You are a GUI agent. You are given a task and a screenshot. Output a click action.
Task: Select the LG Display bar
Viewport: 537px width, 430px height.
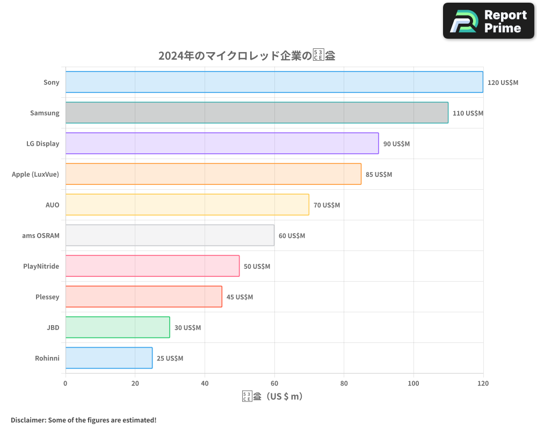(222, 144)
